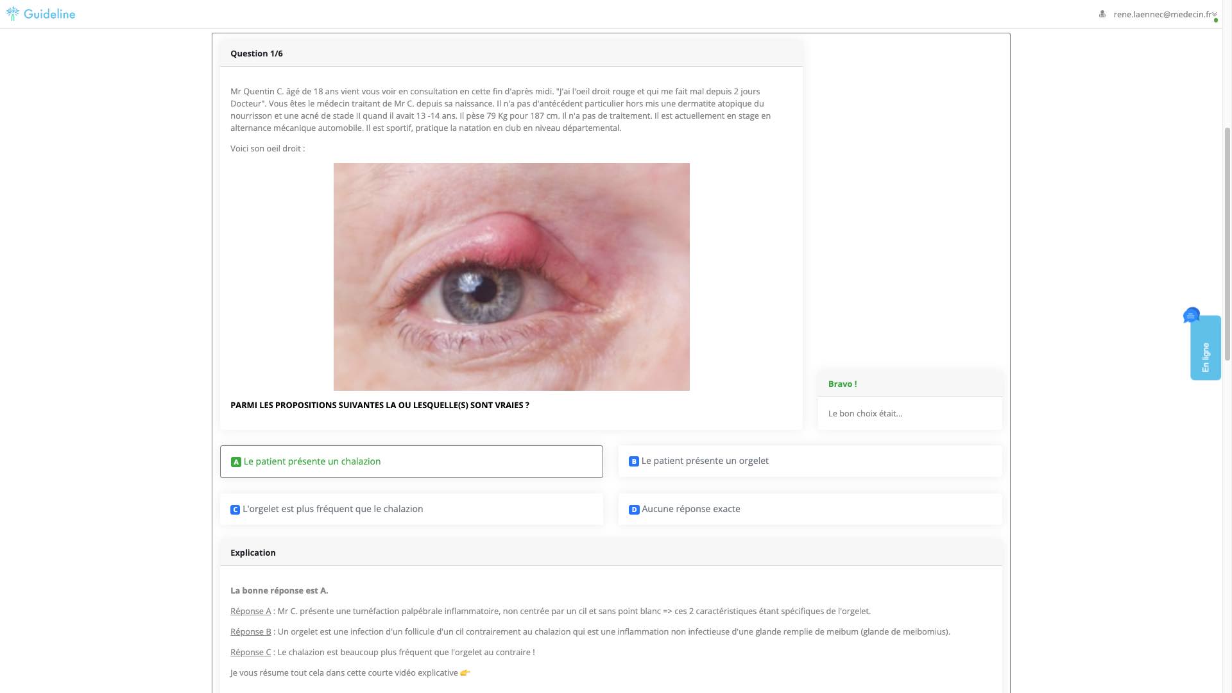1232x693 pixels.
Task: Select answer 'Le patient présente un orgelet'
Action: [x=810, y=461]
